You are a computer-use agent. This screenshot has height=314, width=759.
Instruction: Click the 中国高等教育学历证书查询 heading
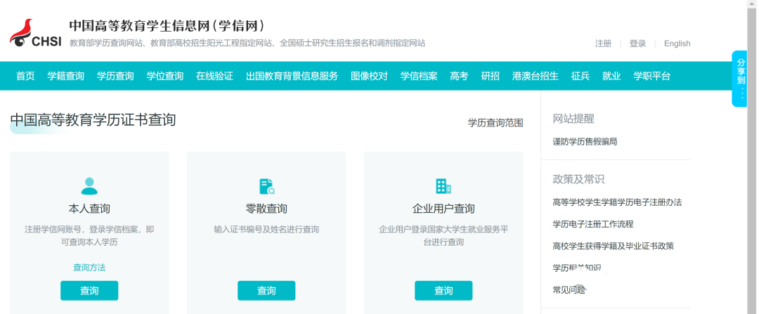click(x=93, y=119)
